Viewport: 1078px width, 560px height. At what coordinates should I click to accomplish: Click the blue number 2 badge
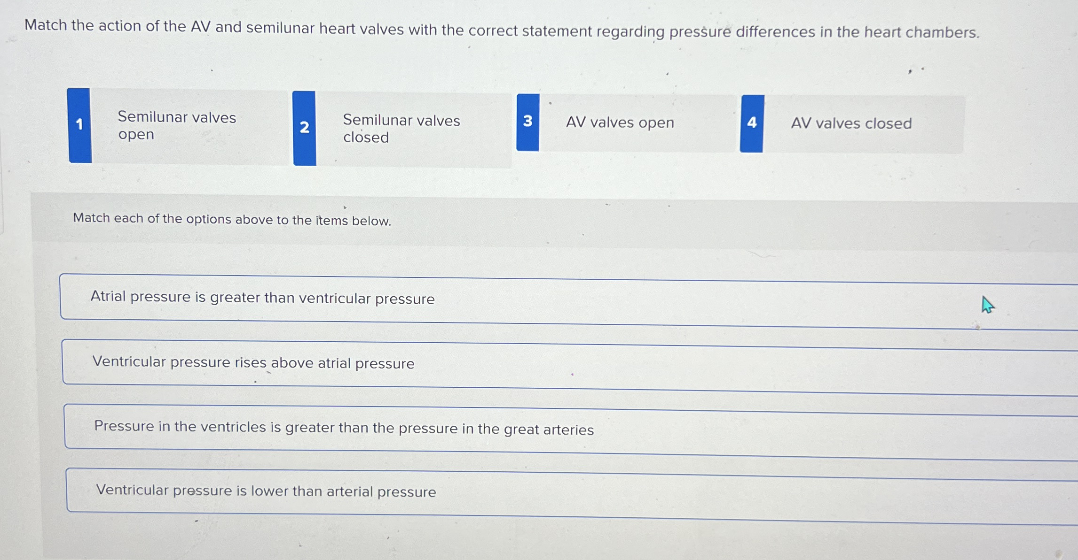tap(304, 128)
